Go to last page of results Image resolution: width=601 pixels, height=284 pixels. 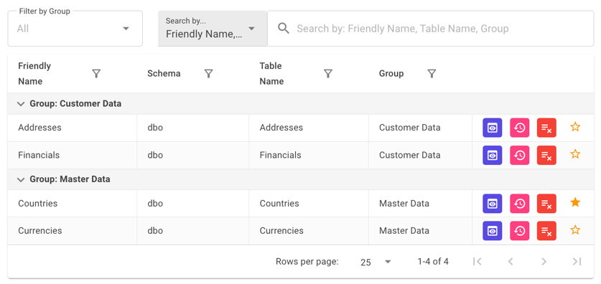(577, 262)
